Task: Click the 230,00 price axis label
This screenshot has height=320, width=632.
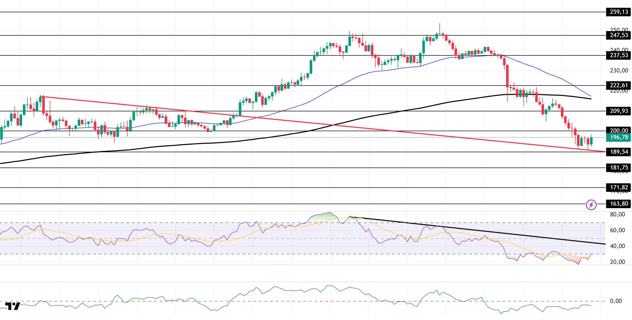Action: click(x=619, y=71)
